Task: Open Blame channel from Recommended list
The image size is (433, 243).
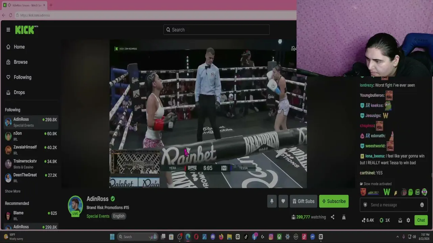Action: point(31,216)
